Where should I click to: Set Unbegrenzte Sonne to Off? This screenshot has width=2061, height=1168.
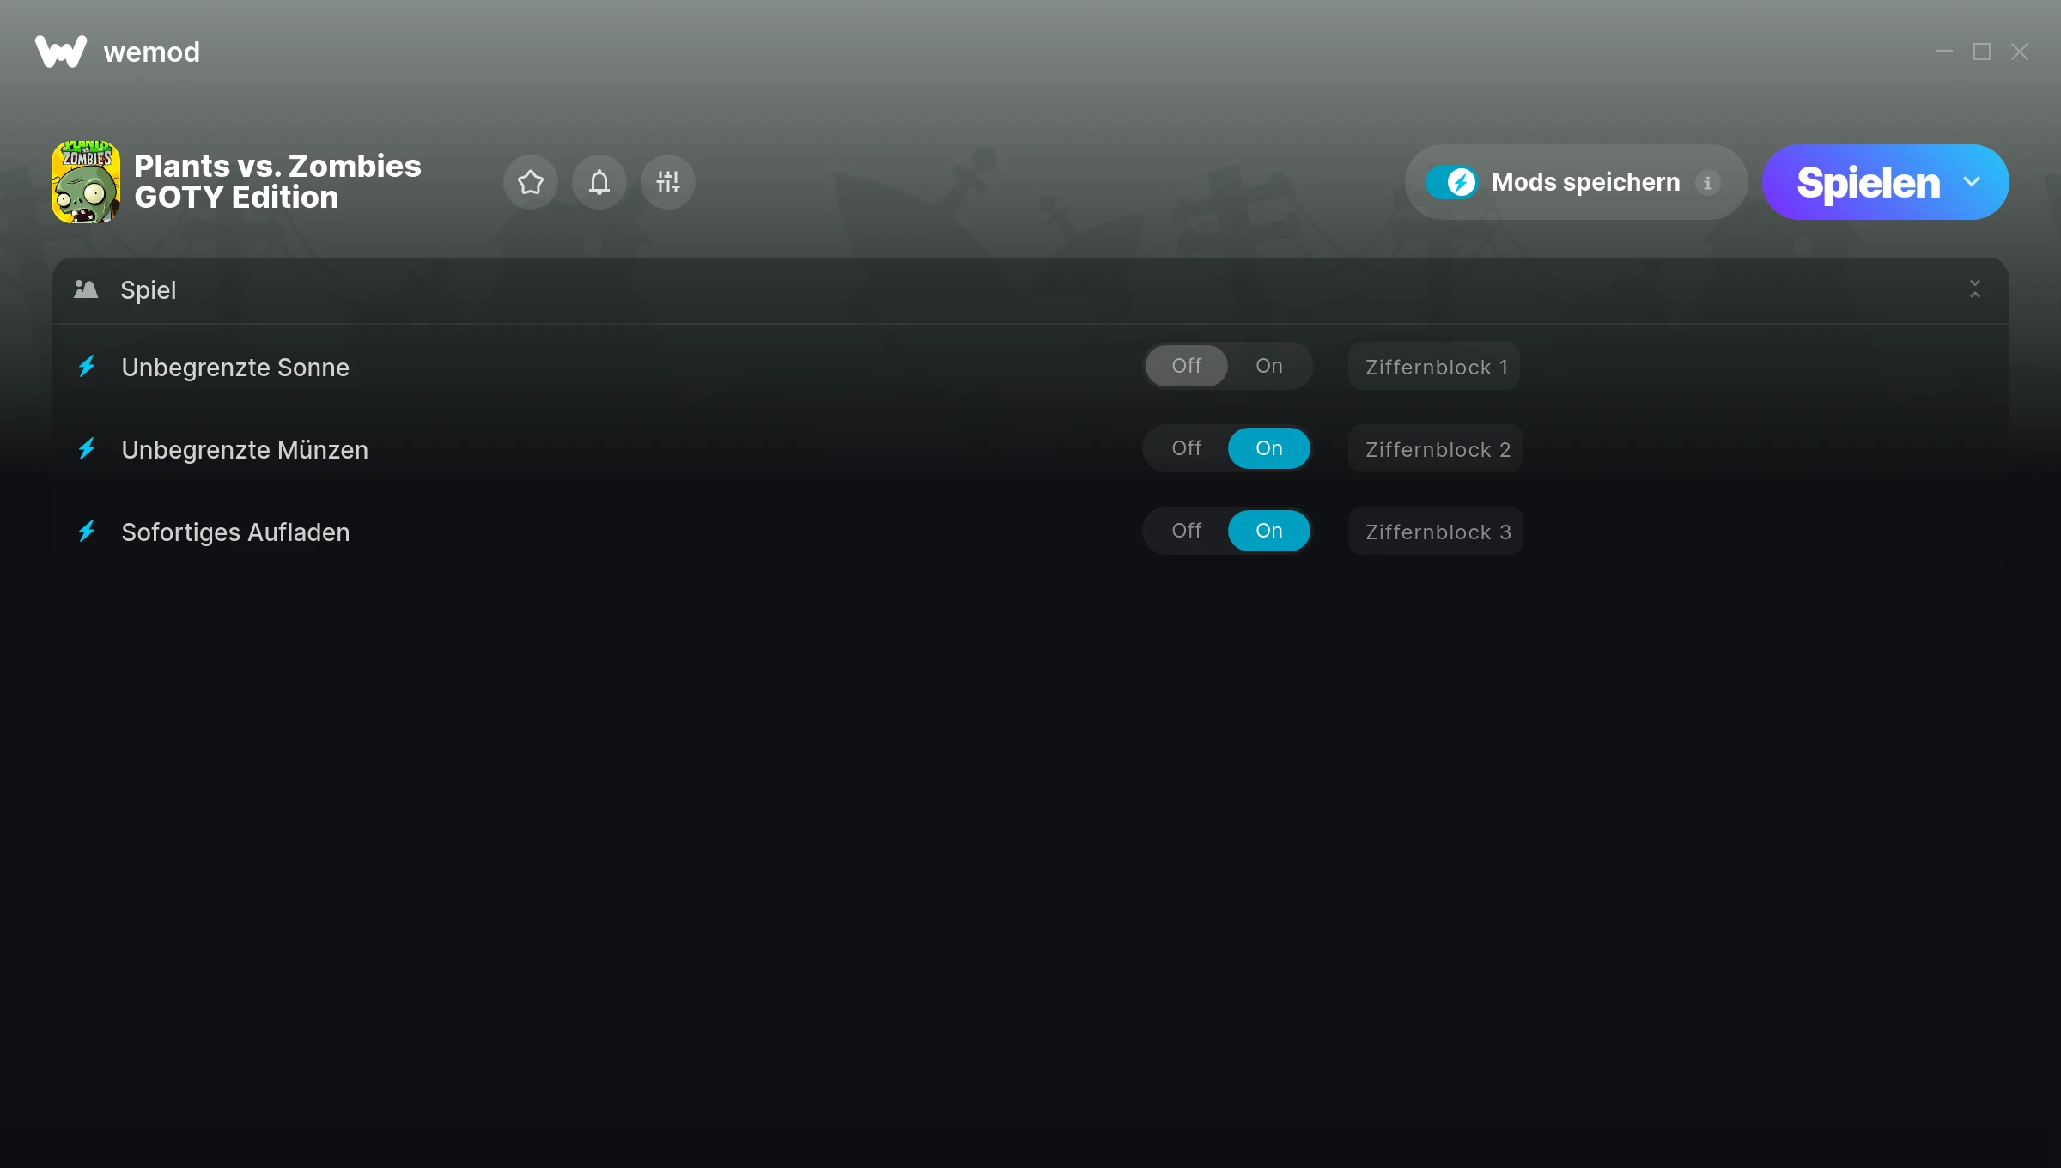pos(1187,366)
